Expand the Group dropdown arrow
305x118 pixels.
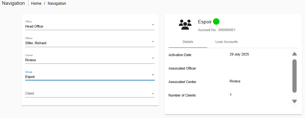[153, 75]
